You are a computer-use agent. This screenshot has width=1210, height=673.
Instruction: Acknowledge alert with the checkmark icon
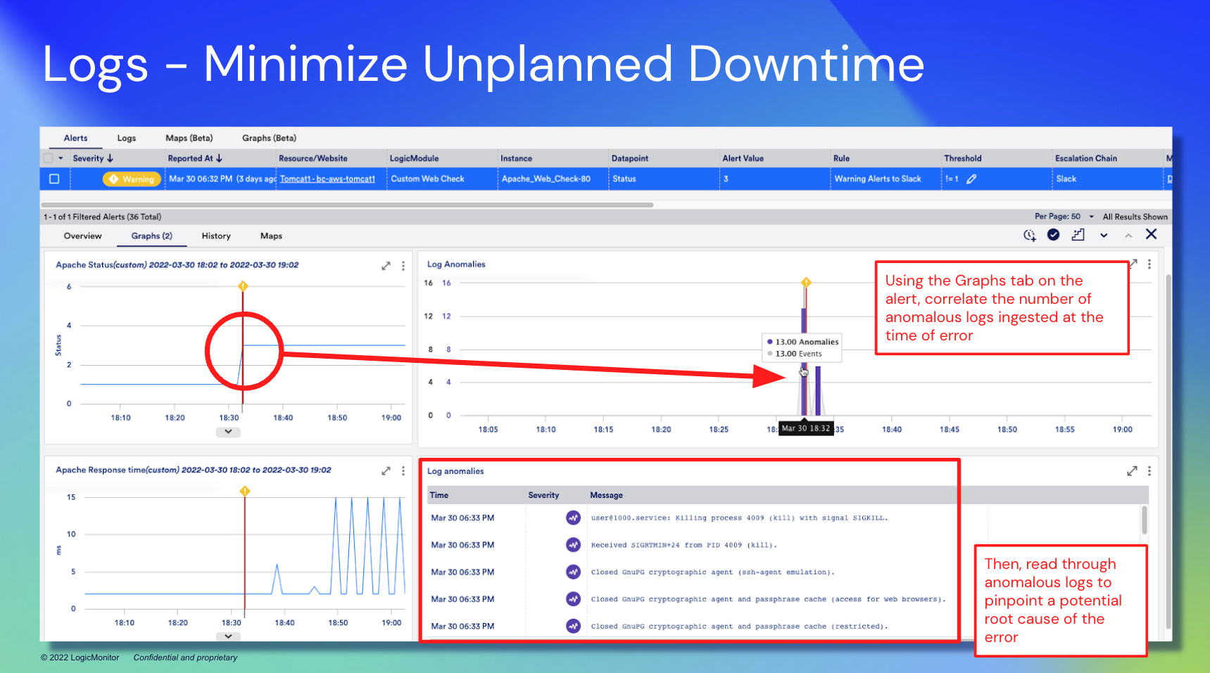click(1053, 235)
